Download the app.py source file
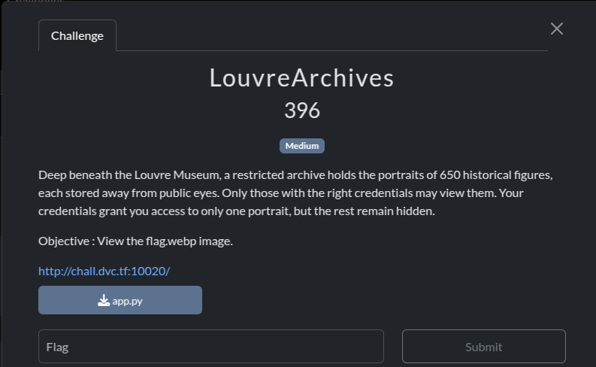 [120, 300]
